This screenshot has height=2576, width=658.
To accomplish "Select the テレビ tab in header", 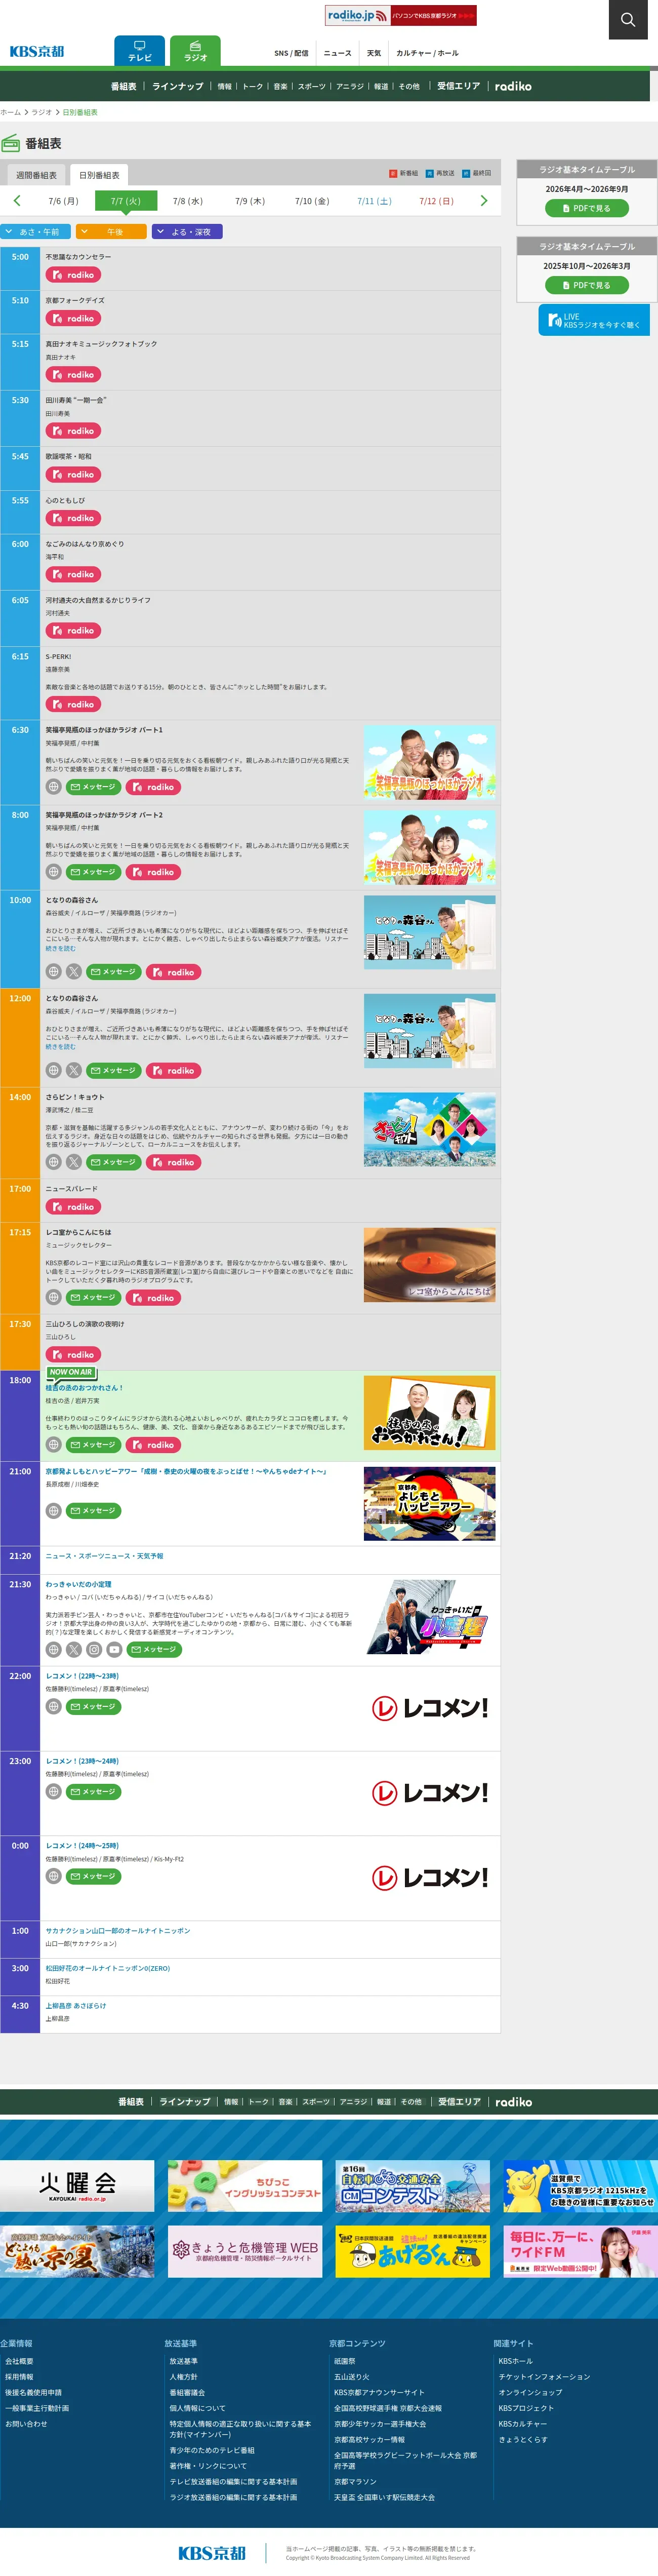I will coord(140,51).
